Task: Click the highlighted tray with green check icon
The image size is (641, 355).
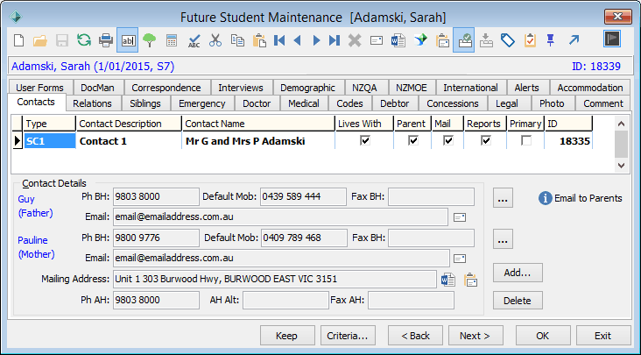Action: point(463,40)
